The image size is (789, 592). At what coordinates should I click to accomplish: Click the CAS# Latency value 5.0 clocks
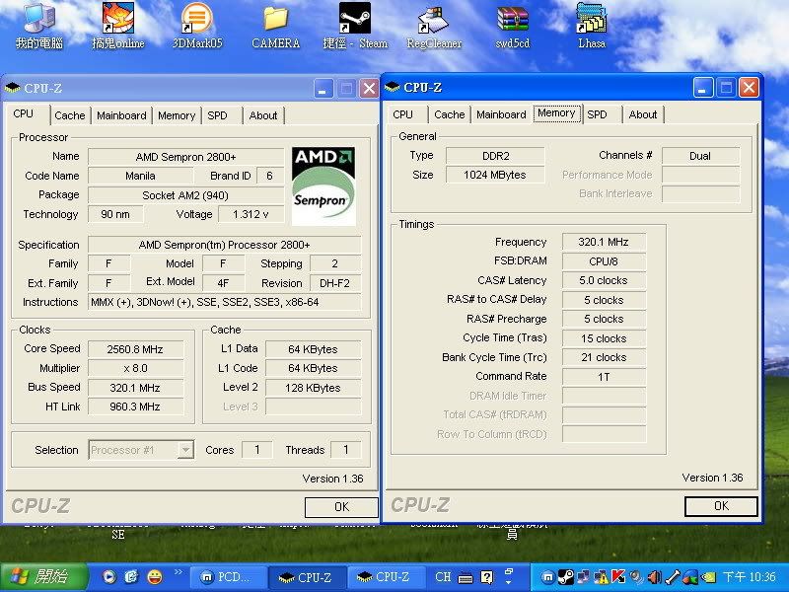point(604,280)
